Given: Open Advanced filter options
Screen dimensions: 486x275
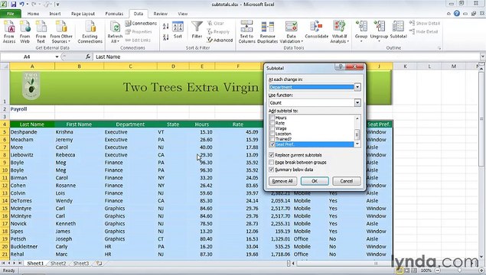Looking at the screenshot, I should pyautogui.click(x=220, y=40).
